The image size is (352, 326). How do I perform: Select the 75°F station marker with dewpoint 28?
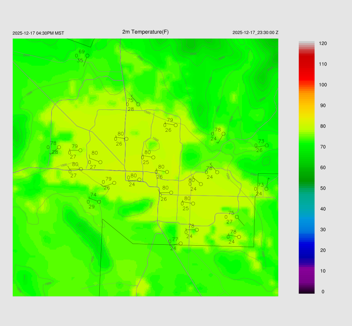138,104
